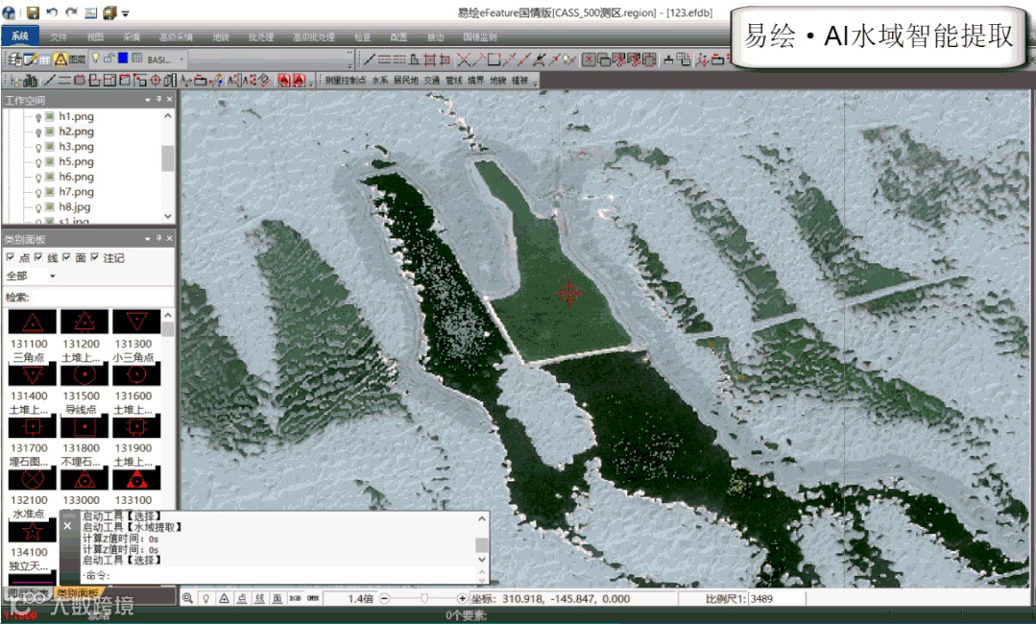This screenshot has width=1036, height=624.
Task: Click the red target crosshair tool icon
Action: click(x=156, y=81)
